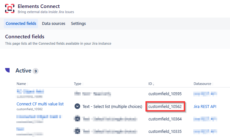Click the customfield_10364 ID cell

165,119
